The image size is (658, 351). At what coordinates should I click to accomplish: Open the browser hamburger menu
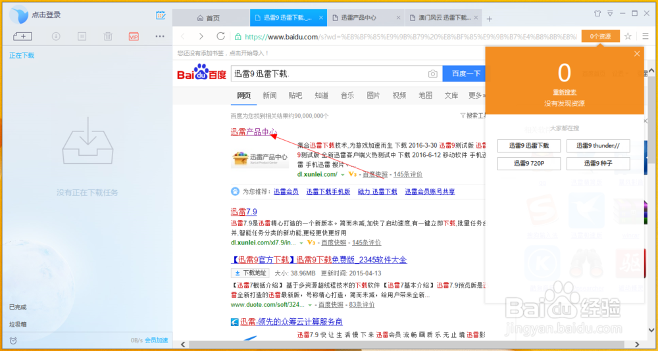tap(645, 37)
